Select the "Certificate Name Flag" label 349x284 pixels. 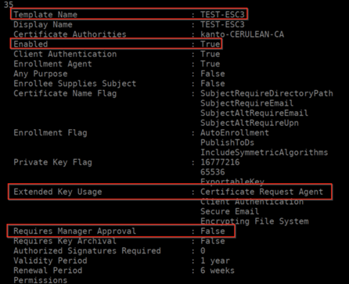point(65,93)
